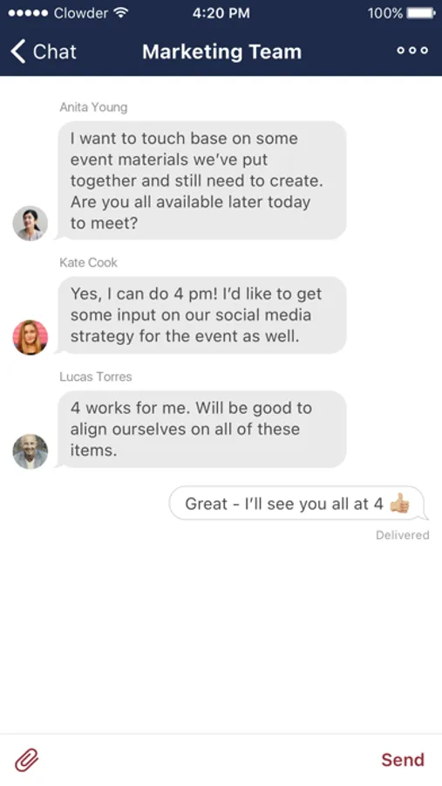The image size is (442, 786).
Task: Open Lucas Torres's profile avatar
Action: pos(30,452)
